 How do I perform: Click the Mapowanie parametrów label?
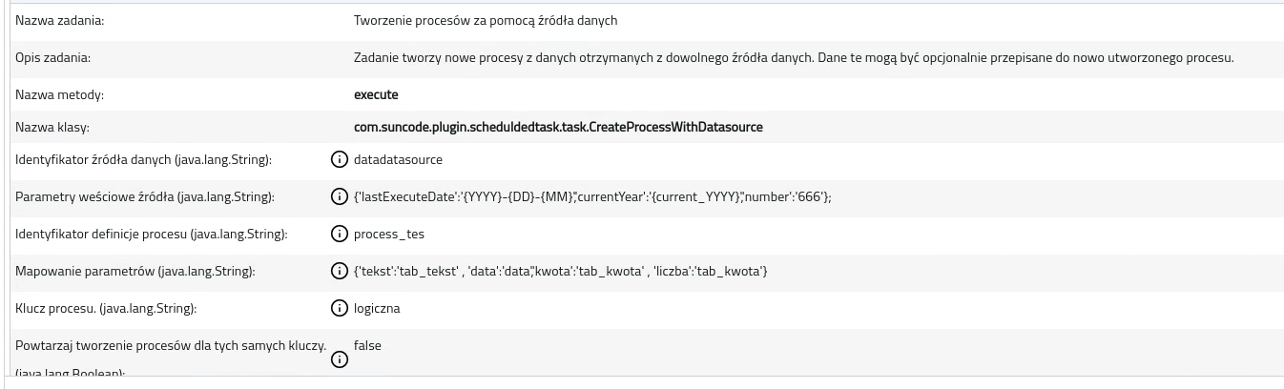135,272
